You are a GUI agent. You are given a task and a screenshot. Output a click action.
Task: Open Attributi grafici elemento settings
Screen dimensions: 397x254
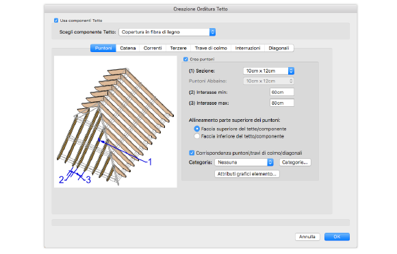(x=247, y=174)
